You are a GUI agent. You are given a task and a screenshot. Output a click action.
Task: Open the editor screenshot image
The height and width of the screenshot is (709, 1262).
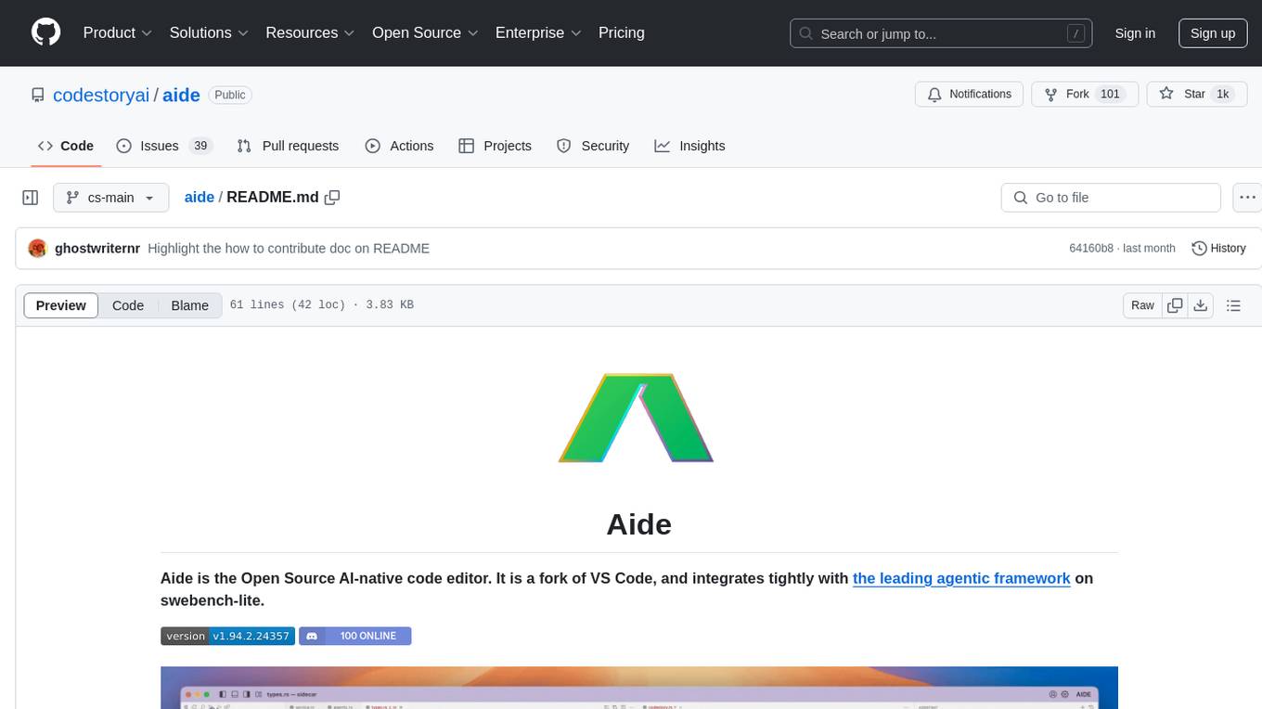click(x=638, y=688)
